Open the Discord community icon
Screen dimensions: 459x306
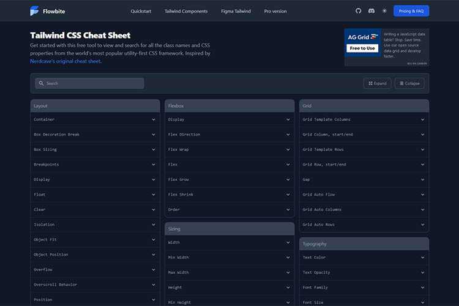tap(371, 11)
